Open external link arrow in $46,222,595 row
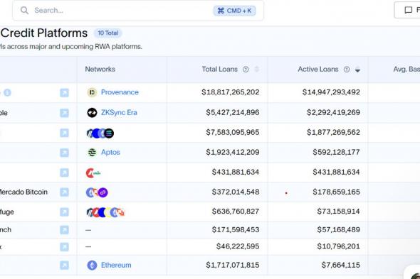Viewport: 420px width, 279px height. (64, 247)
